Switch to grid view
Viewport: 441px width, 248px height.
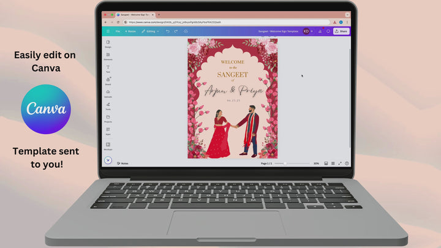pos(333,163)
